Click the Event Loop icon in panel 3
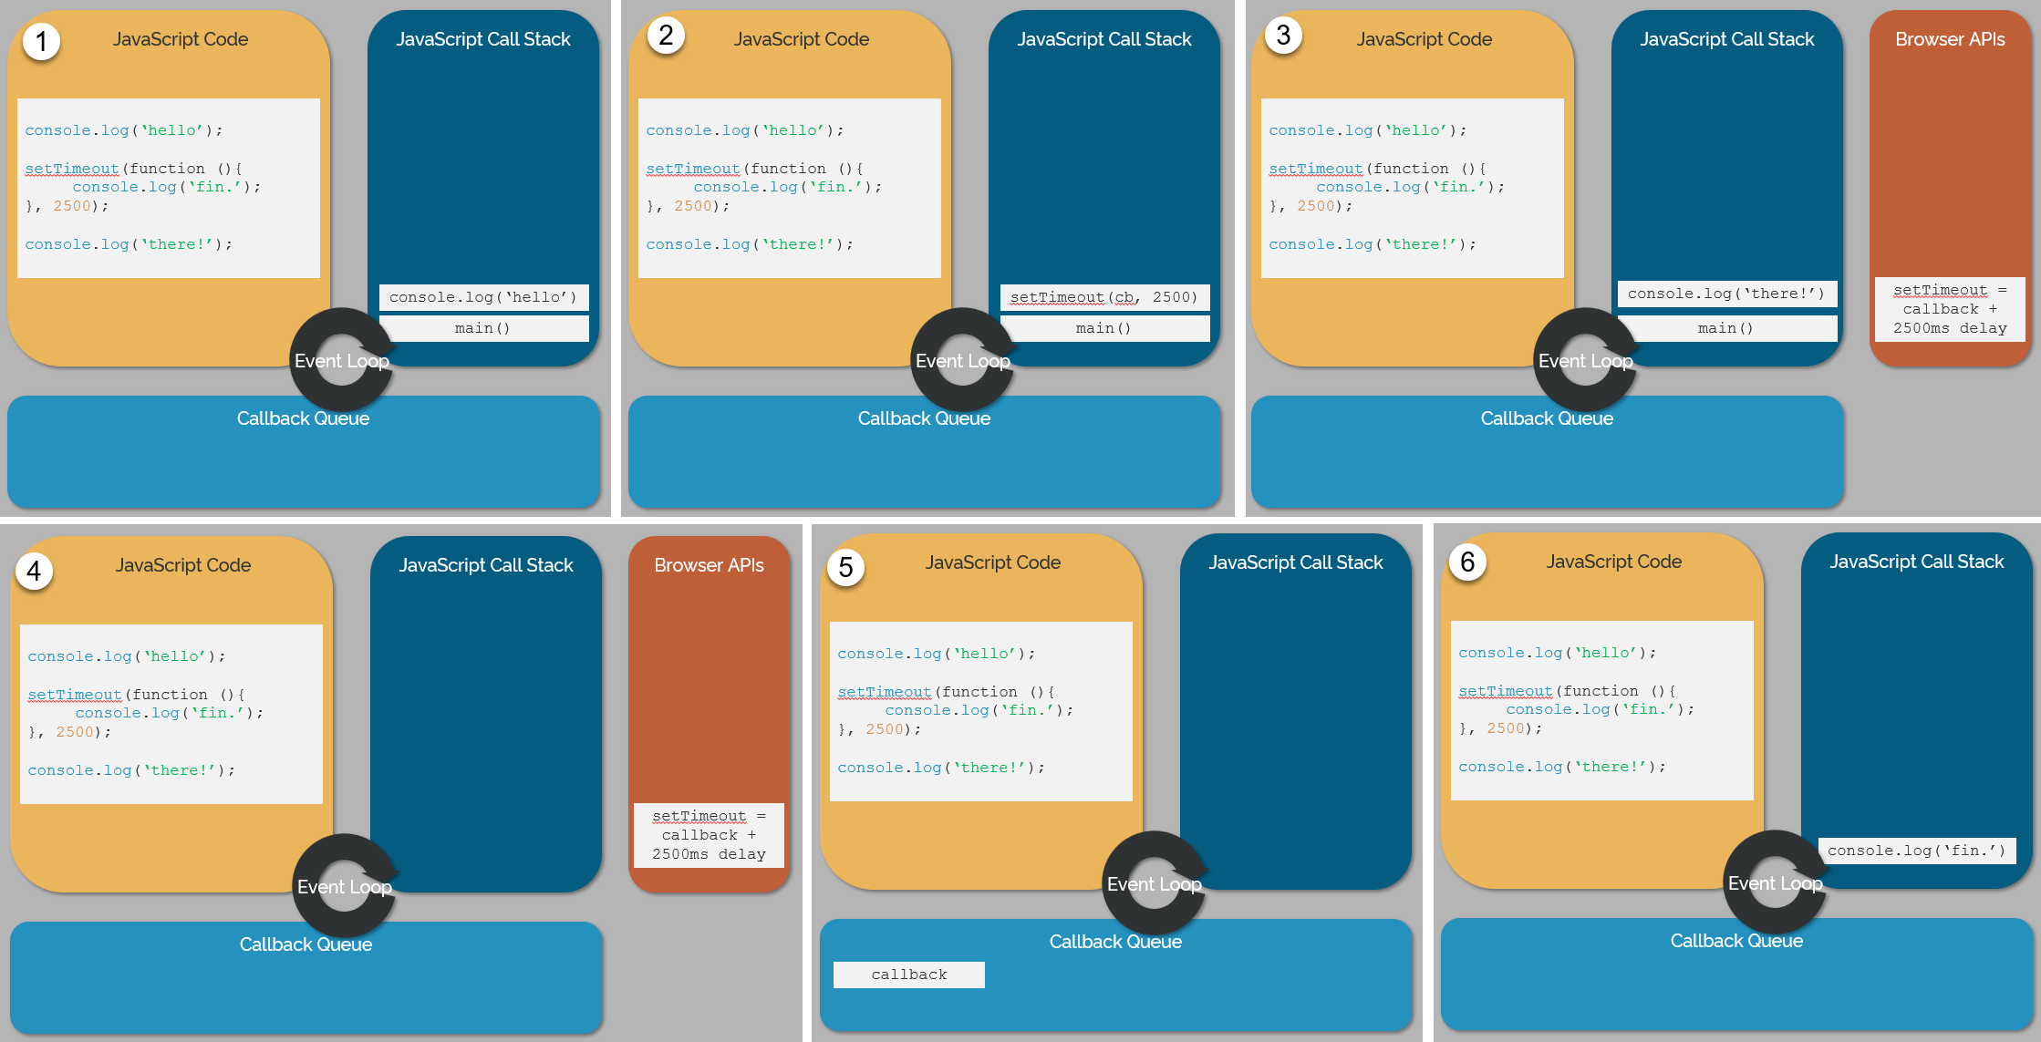This screenshot has width=2041, height=1042. coord(1586,360)
